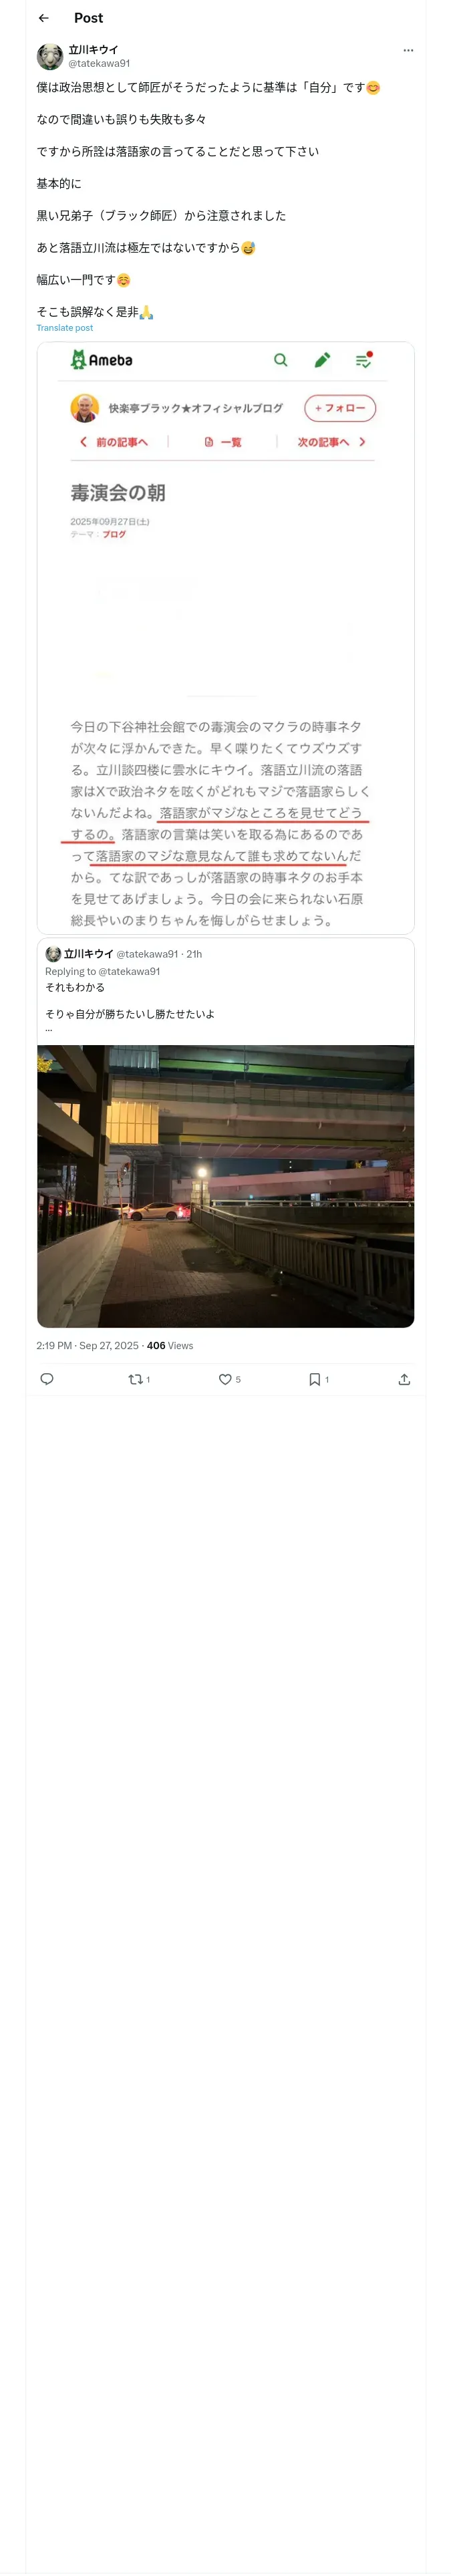Viewport: 451px width, 2574px height.
Task: Click the フォロー button in blog image
Action: [x=340, y=408]
